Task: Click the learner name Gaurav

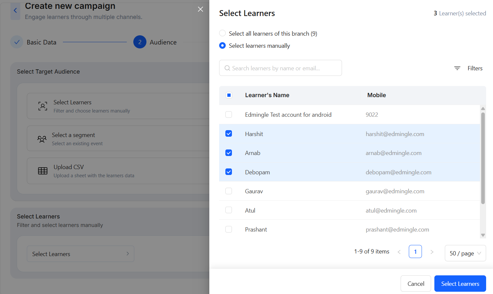Action: click(254, 191)
